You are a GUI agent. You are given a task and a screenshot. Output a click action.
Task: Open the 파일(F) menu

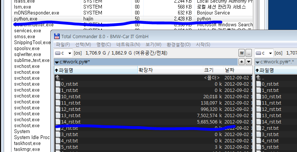point(63,44)
